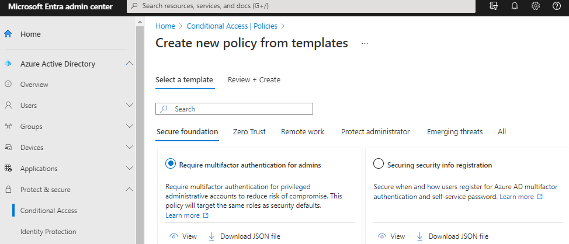This screenshot has height=244, width=569.
Task: Select Require multifactor authentication for admins radio
Action: tap(171, 165)
